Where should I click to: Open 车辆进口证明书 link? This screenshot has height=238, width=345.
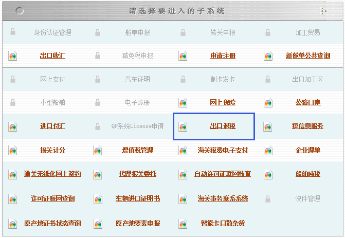[138, 198]
